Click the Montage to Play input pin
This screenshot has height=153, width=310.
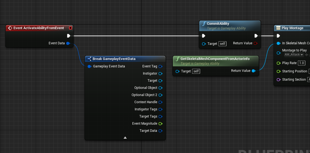(279, 53)
